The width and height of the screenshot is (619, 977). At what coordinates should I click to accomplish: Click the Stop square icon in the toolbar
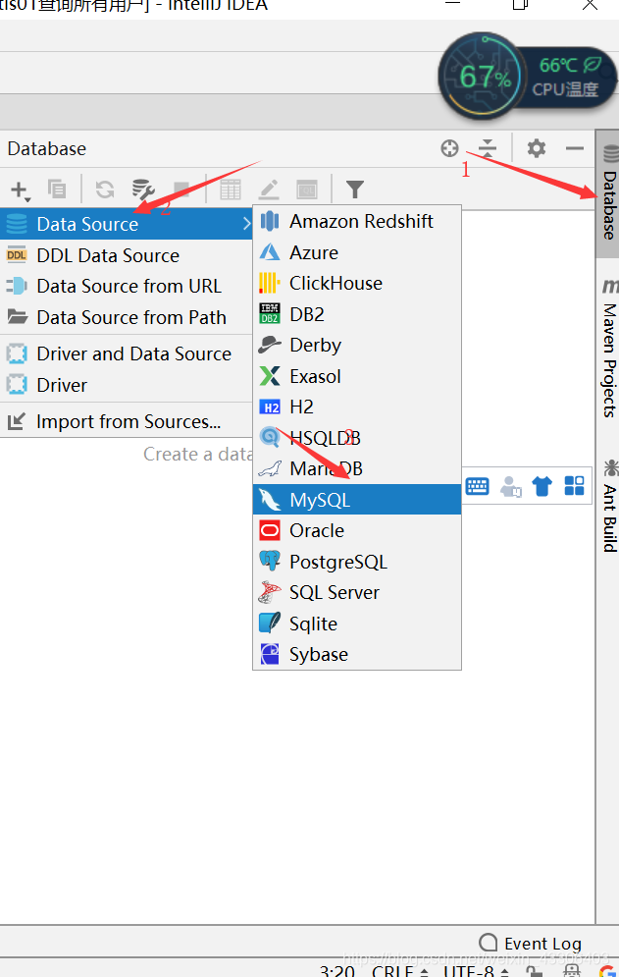181,190
